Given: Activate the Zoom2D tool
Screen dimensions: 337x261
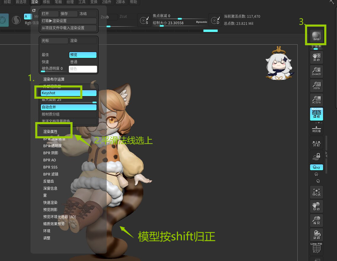Looking at the screenshot, I should tap(316, 72).
